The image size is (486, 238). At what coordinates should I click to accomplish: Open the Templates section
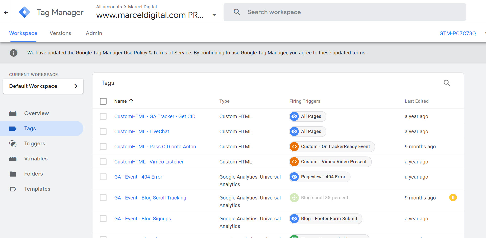[x=37, y=189]
